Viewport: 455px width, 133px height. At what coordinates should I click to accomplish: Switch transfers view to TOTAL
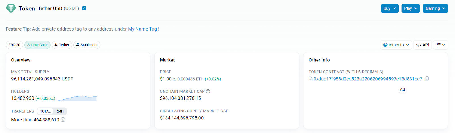pos(45,111)
